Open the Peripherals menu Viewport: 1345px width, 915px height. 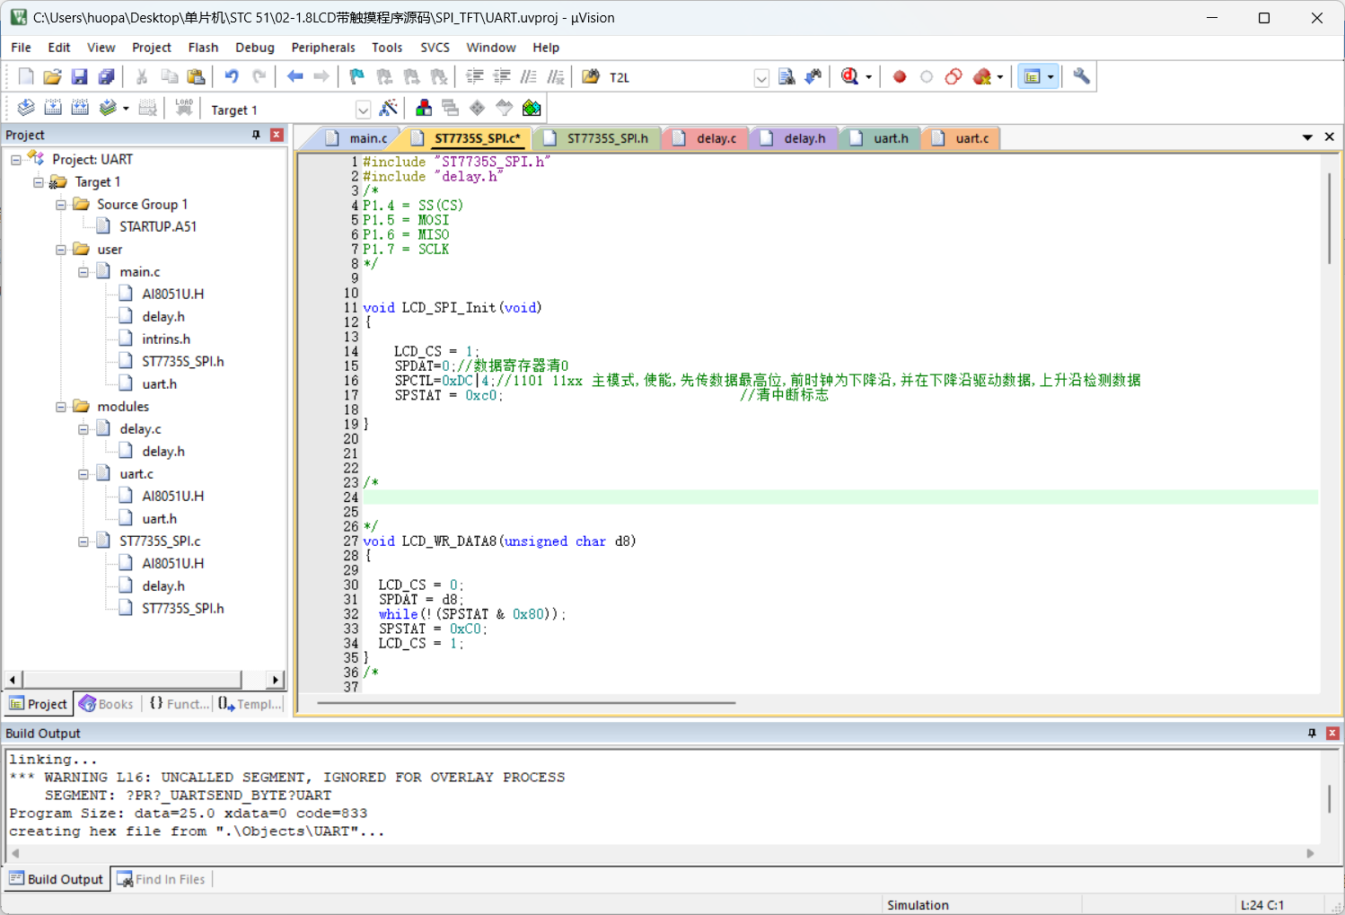(323, 48)
